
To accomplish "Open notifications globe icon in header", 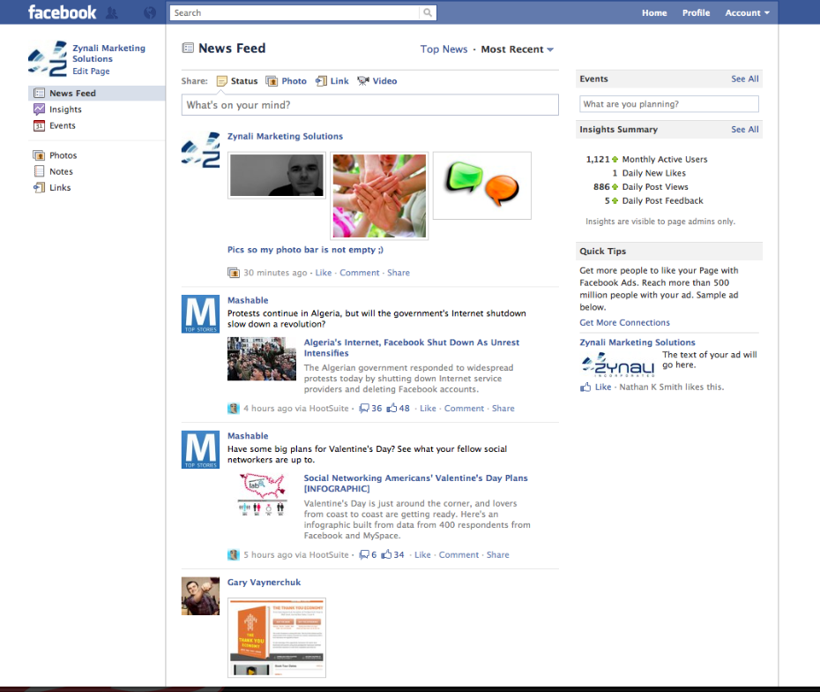I will click(150, 13).
